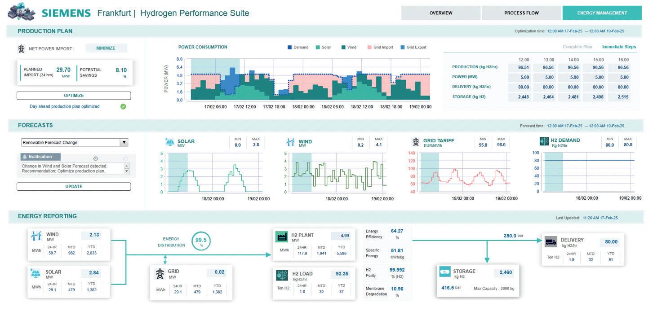Click the solar panel icon in SOLAR reporting card
The height and width of the screenshot is (320, 653).
(x=36, y=273)
